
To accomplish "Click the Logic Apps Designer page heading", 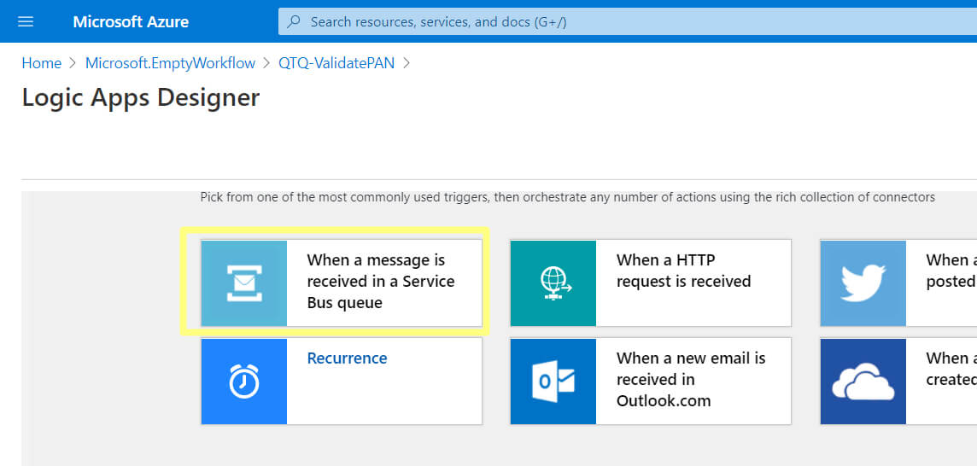I will (x=141, y=97).
